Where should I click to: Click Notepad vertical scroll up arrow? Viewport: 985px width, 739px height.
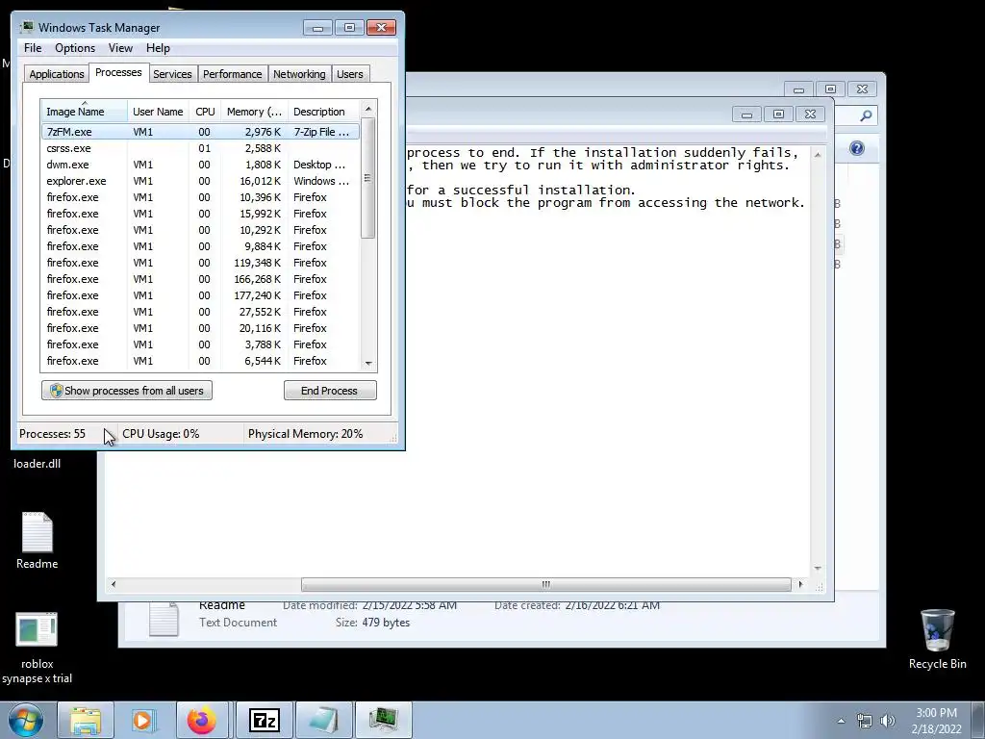click(818, 155)
